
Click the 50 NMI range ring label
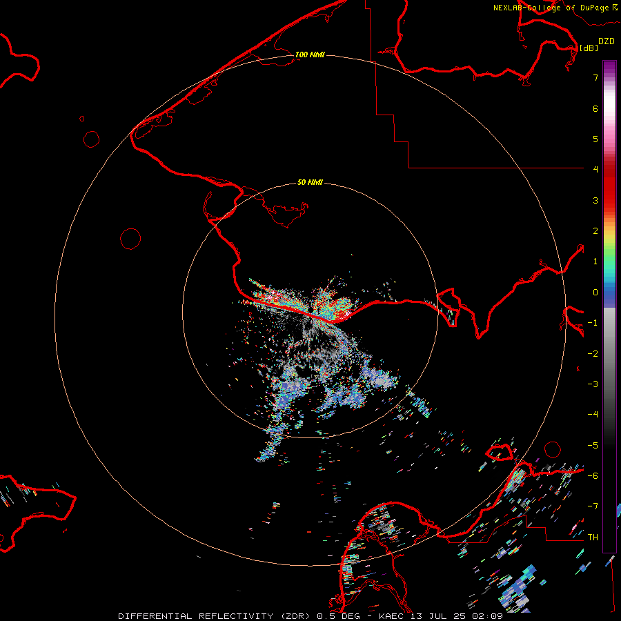pos(310,182)
